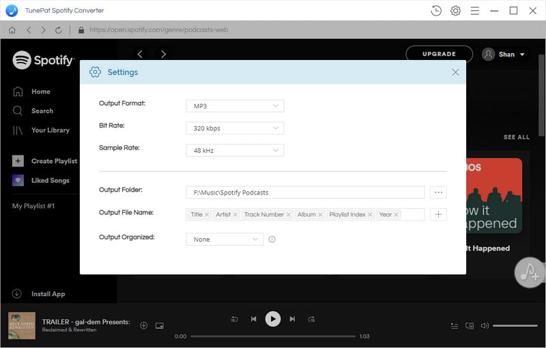Open the How It Happened podcast cover
546x348 pixels.
click(494, 196)
